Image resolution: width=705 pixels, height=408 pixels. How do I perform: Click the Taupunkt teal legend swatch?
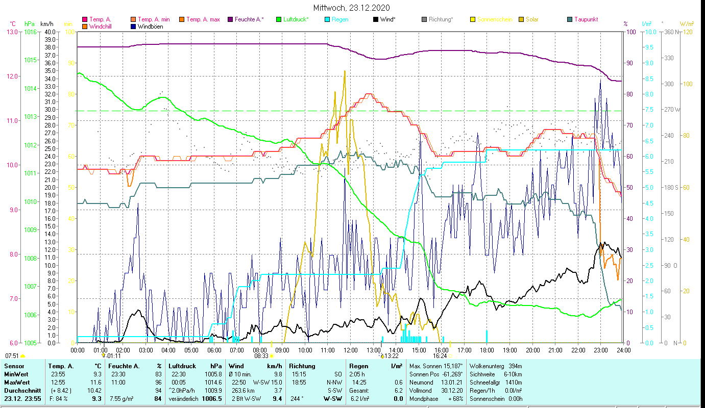(x=569, y=20)
